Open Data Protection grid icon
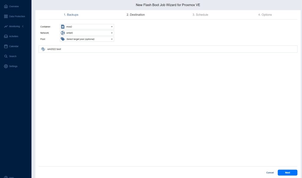The image size is (302, 178). pos(6,16)
